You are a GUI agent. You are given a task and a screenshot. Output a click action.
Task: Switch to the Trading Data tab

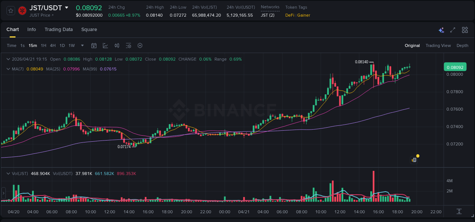click(59, 29)
